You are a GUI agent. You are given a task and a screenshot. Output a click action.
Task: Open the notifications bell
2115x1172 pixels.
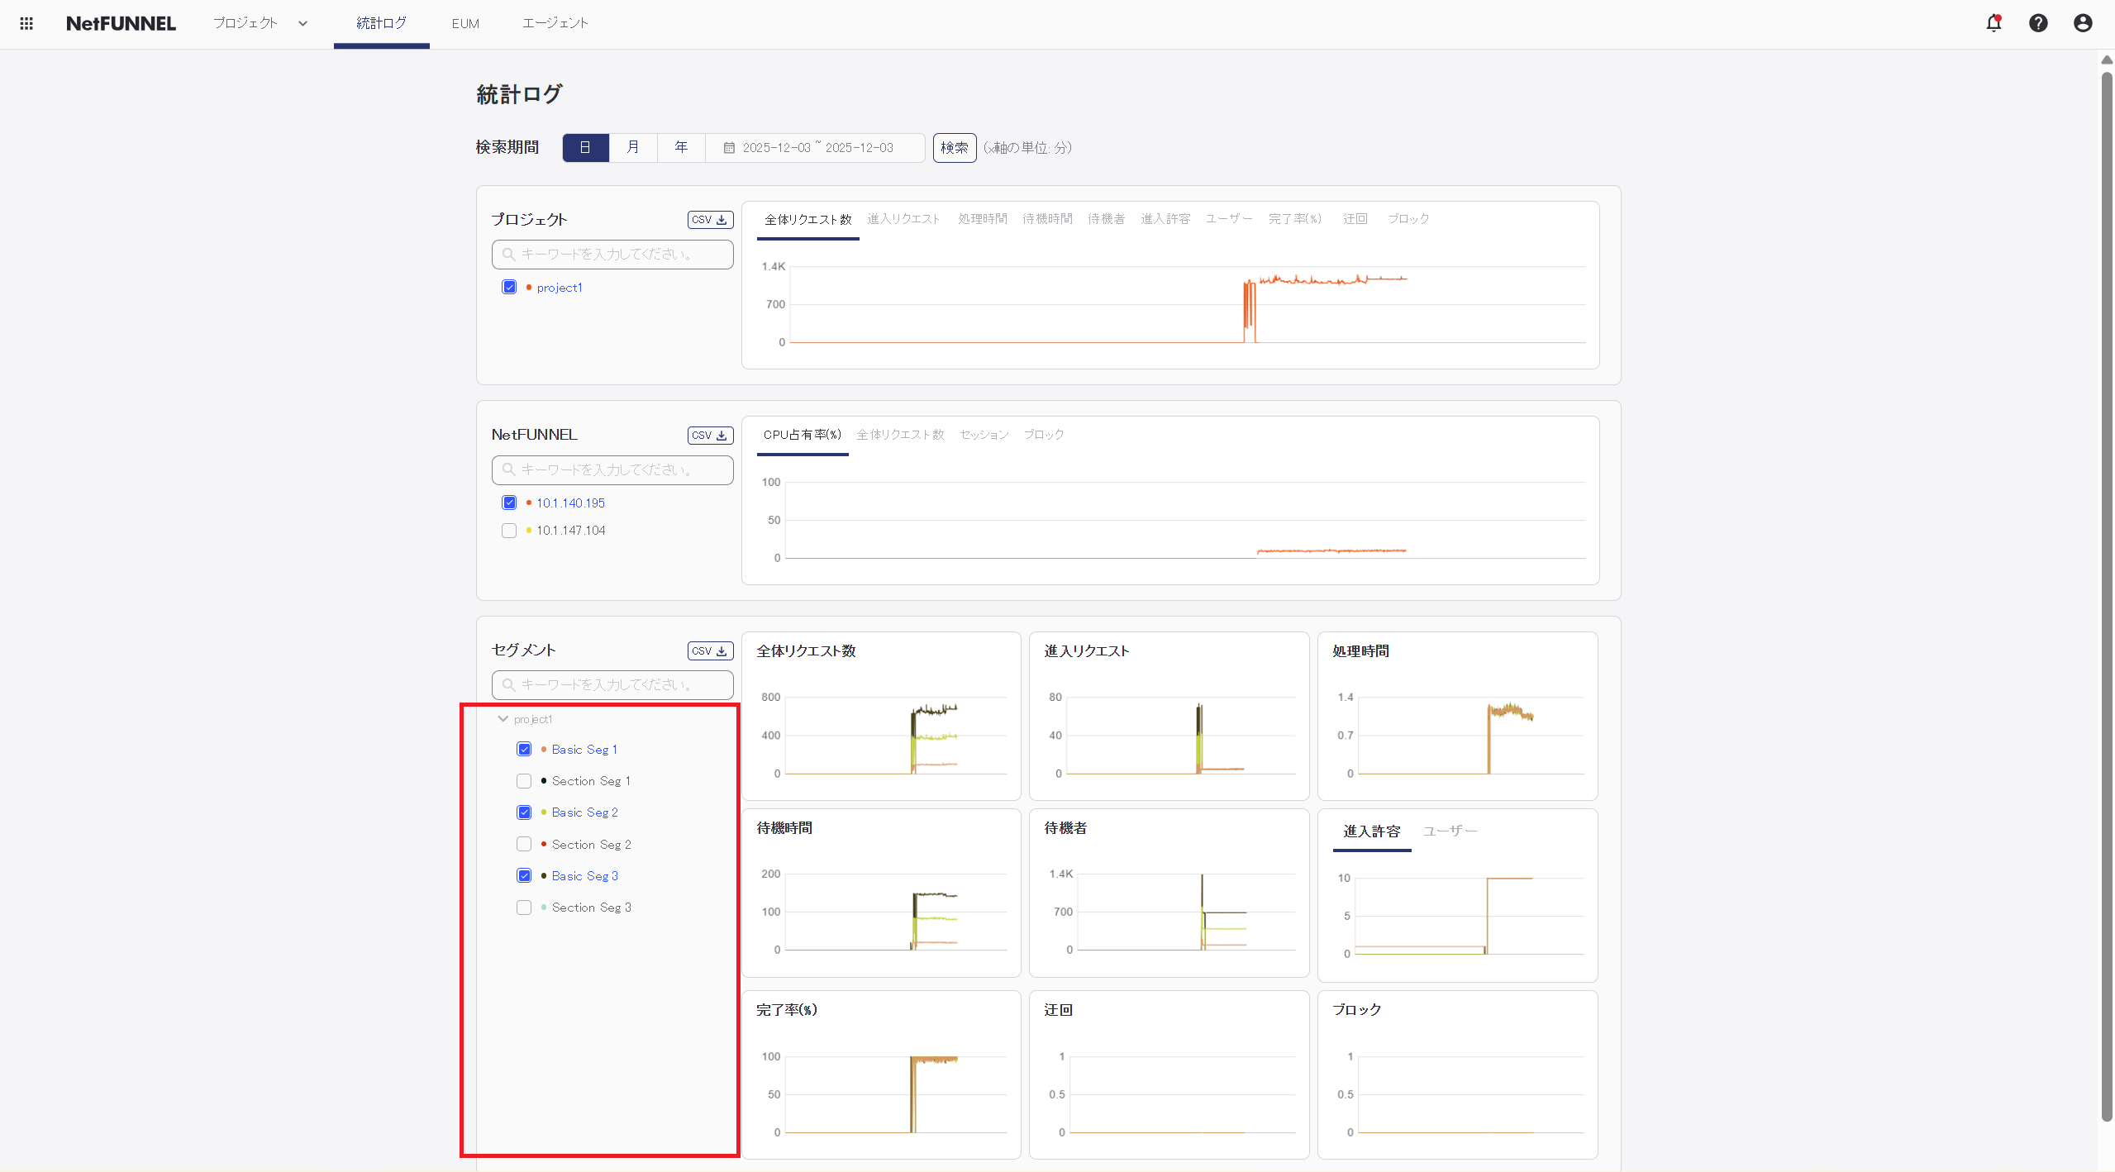click(x=1994, y=23)
